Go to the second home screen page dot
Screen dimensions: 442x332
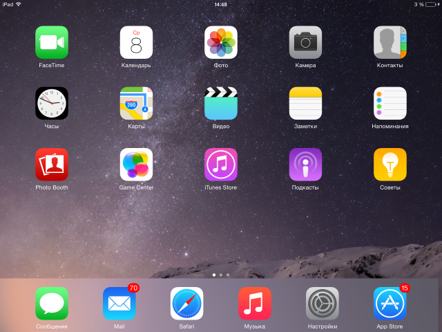pos(221,275)
